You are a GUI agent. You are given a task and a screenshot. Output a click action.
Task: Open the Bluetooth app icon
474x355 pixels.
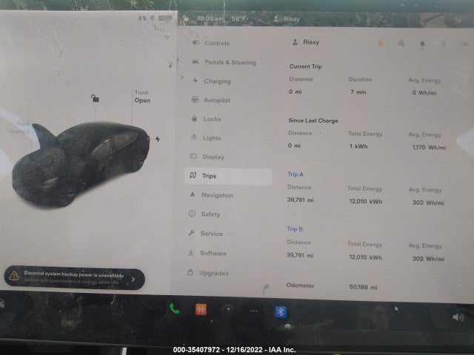[281, 312]
